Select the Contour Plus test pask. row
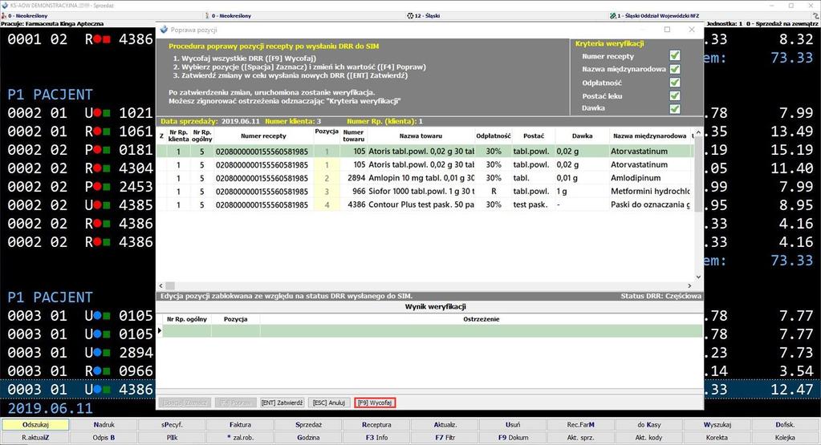821x445 pixels. (x=425, y=204)
